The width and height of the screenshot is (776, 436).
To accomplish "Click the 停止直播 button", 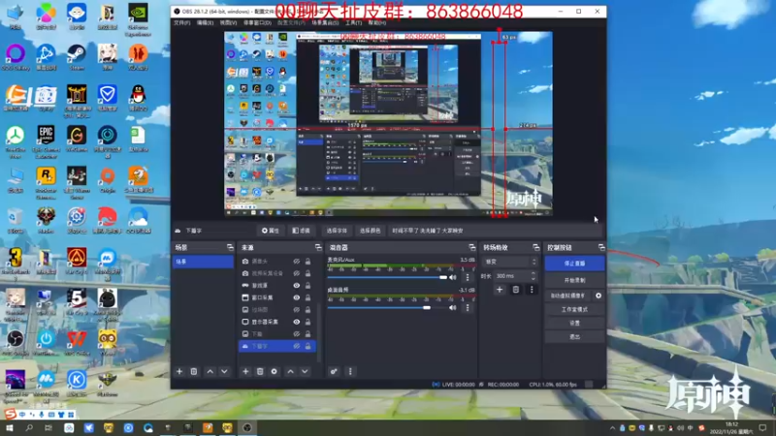I will coord(574,264).
